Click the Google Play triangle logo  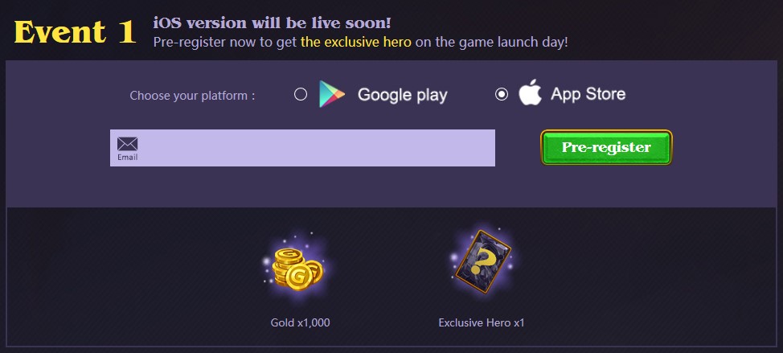(x=331, y=94)
